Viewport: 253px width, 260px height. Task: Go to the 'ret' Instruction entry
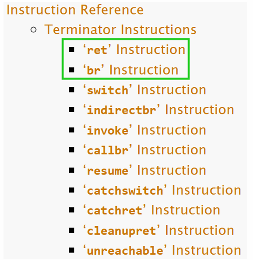pyautogui.click(x=134, y=50)
